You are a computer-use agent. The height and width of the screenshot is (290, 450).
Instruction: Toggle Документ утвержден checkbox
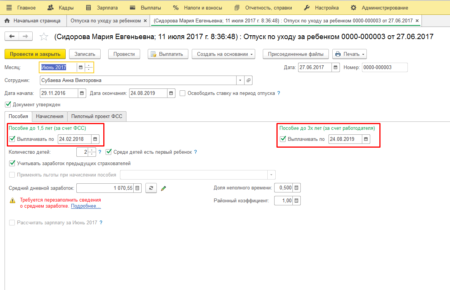(8, 104)
